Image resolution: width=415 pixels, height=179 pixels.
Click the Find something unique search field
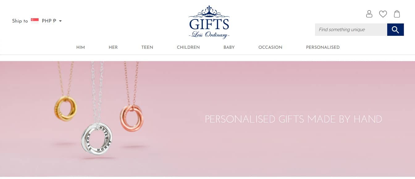pos(351,30)
